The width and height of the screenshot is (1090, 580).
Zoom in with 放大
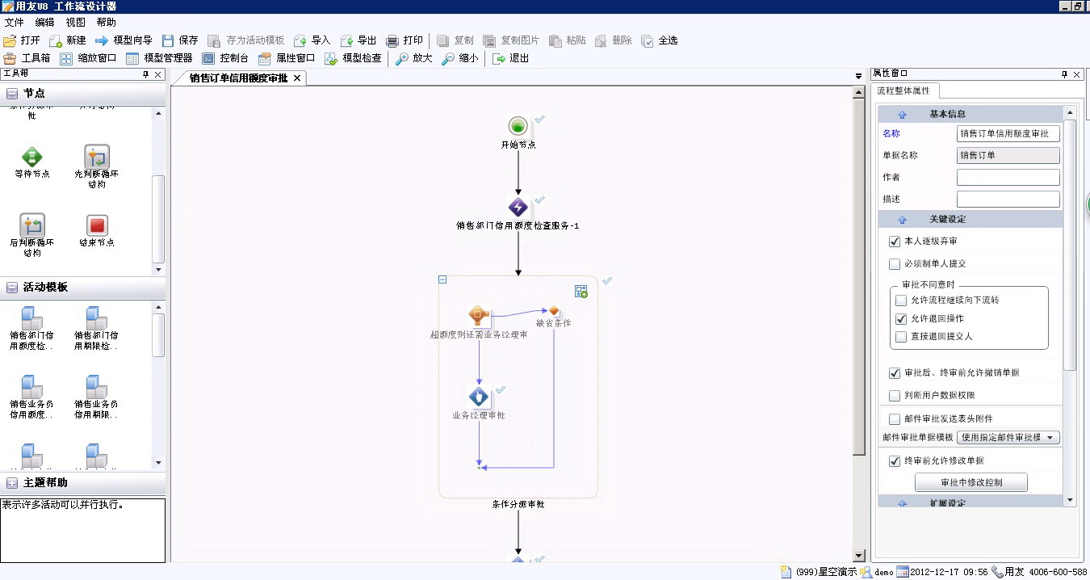[x=413, y=58]
